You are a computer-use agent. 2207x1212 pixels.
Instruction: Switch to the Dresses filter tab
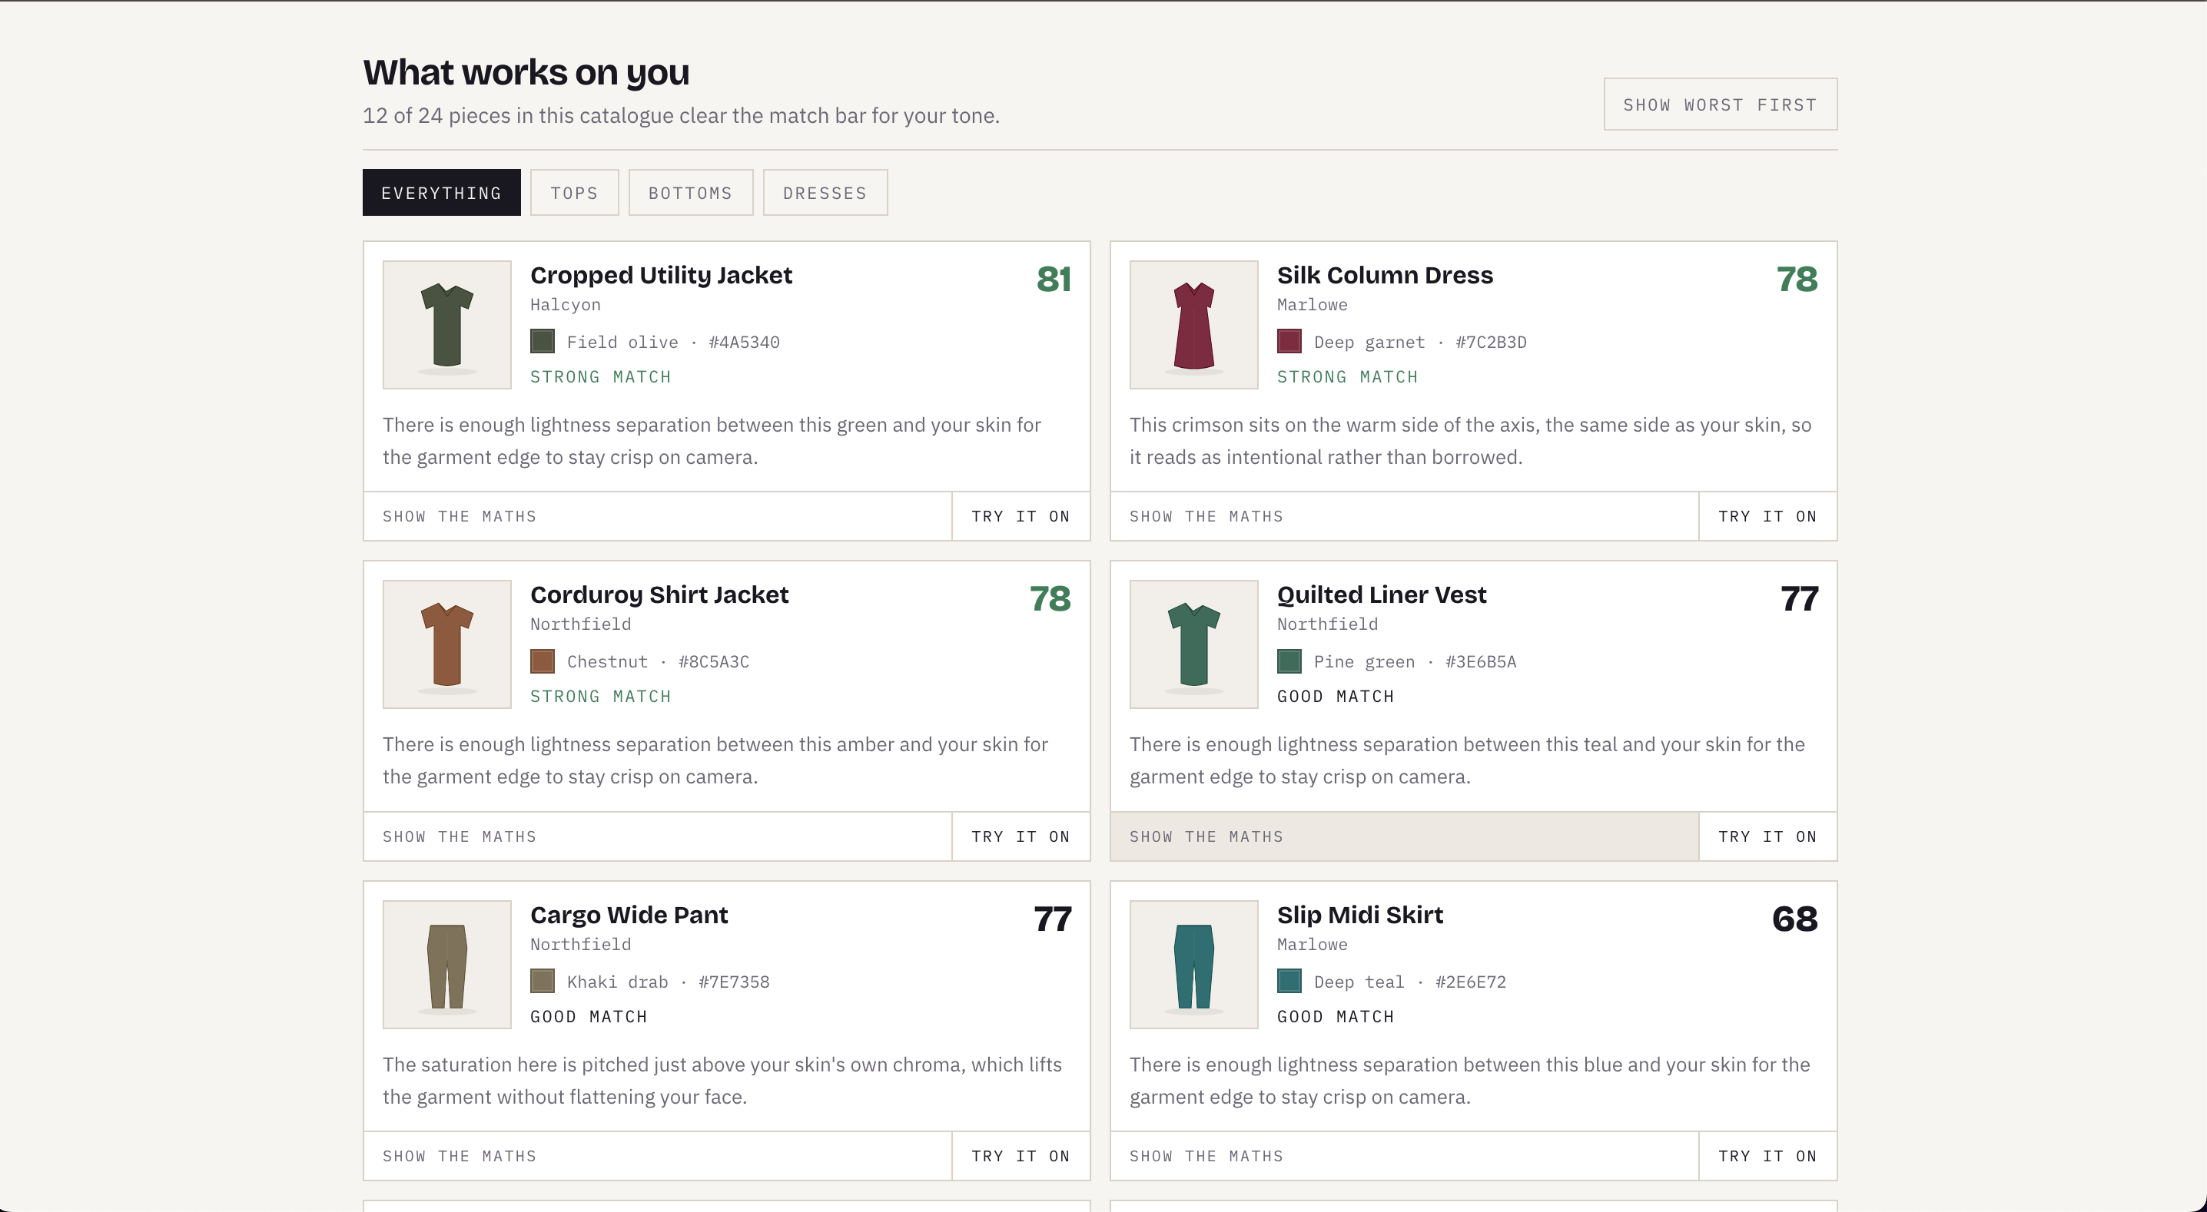pyautogui.click(x=825, y=193)
